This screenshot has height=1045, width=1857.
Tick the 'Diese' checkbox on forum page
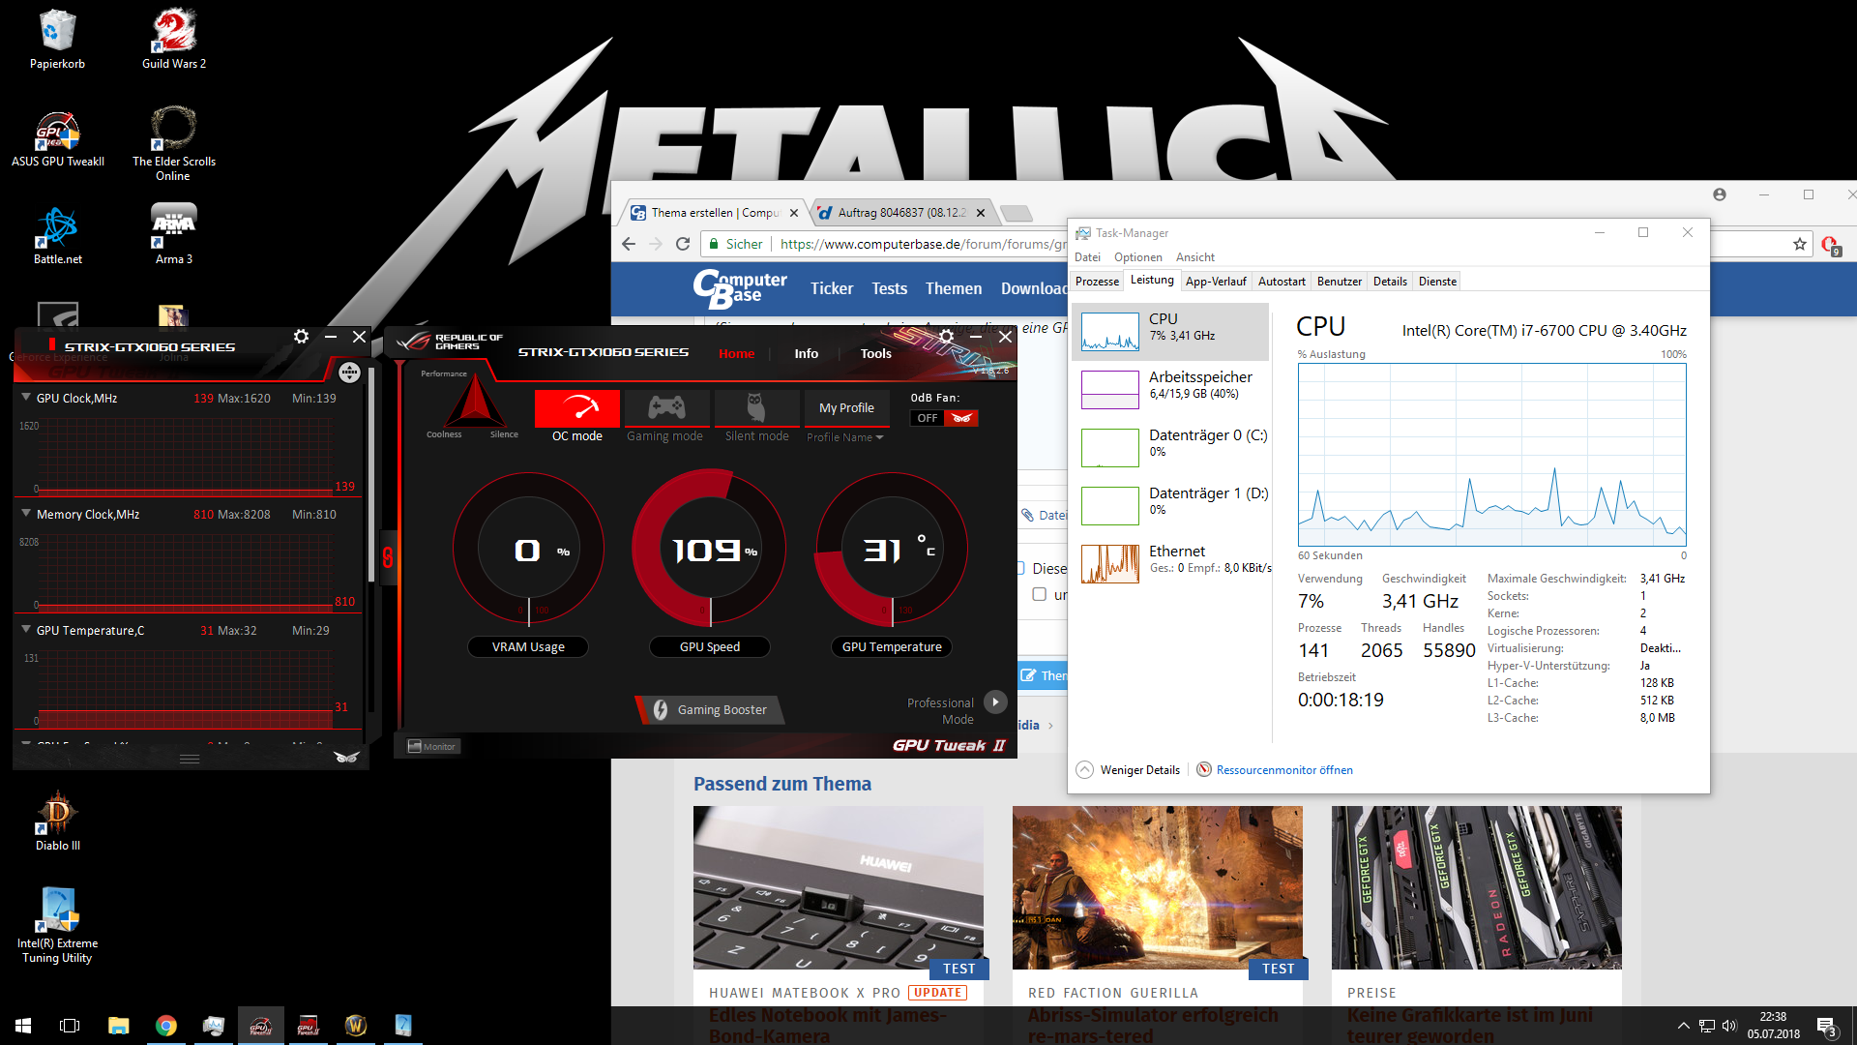1019,568
